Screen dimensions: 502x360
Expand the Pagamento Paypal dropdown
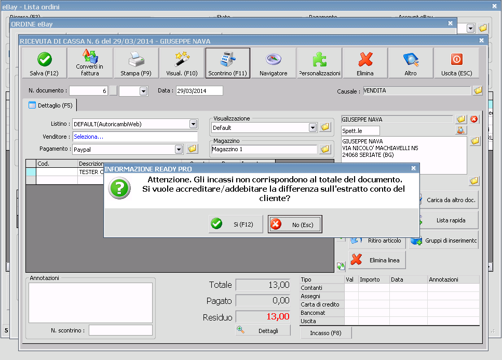coord(179,149)
